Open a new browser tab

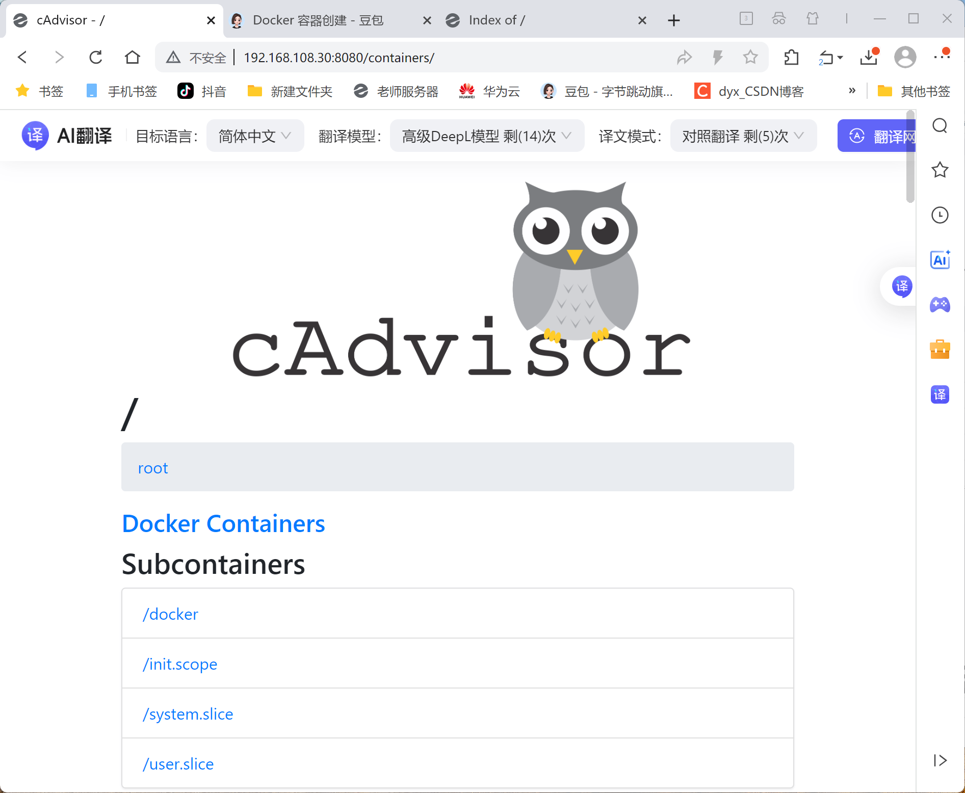coord(674,20)
